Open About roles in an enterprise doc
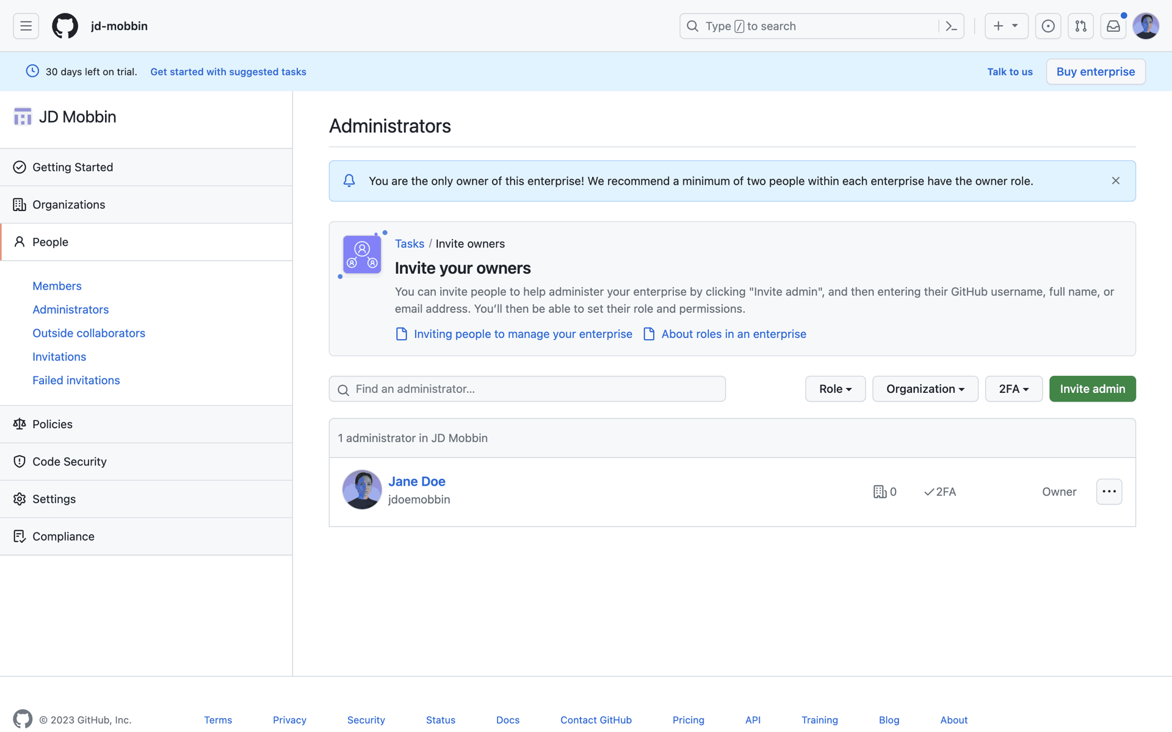This screenshot has height=732, width=1172. [x=725, y=334]
